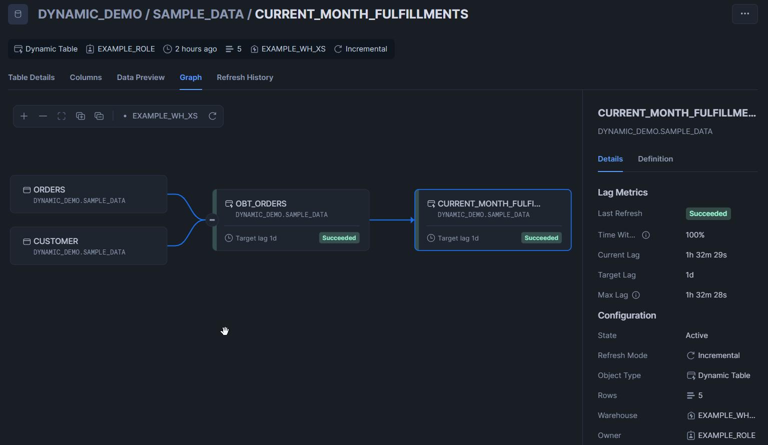Screen dimensions: 768x445
Task: Select CURRENT_MONTH_FULFI... graph node
Action: (x=493, y=220)
